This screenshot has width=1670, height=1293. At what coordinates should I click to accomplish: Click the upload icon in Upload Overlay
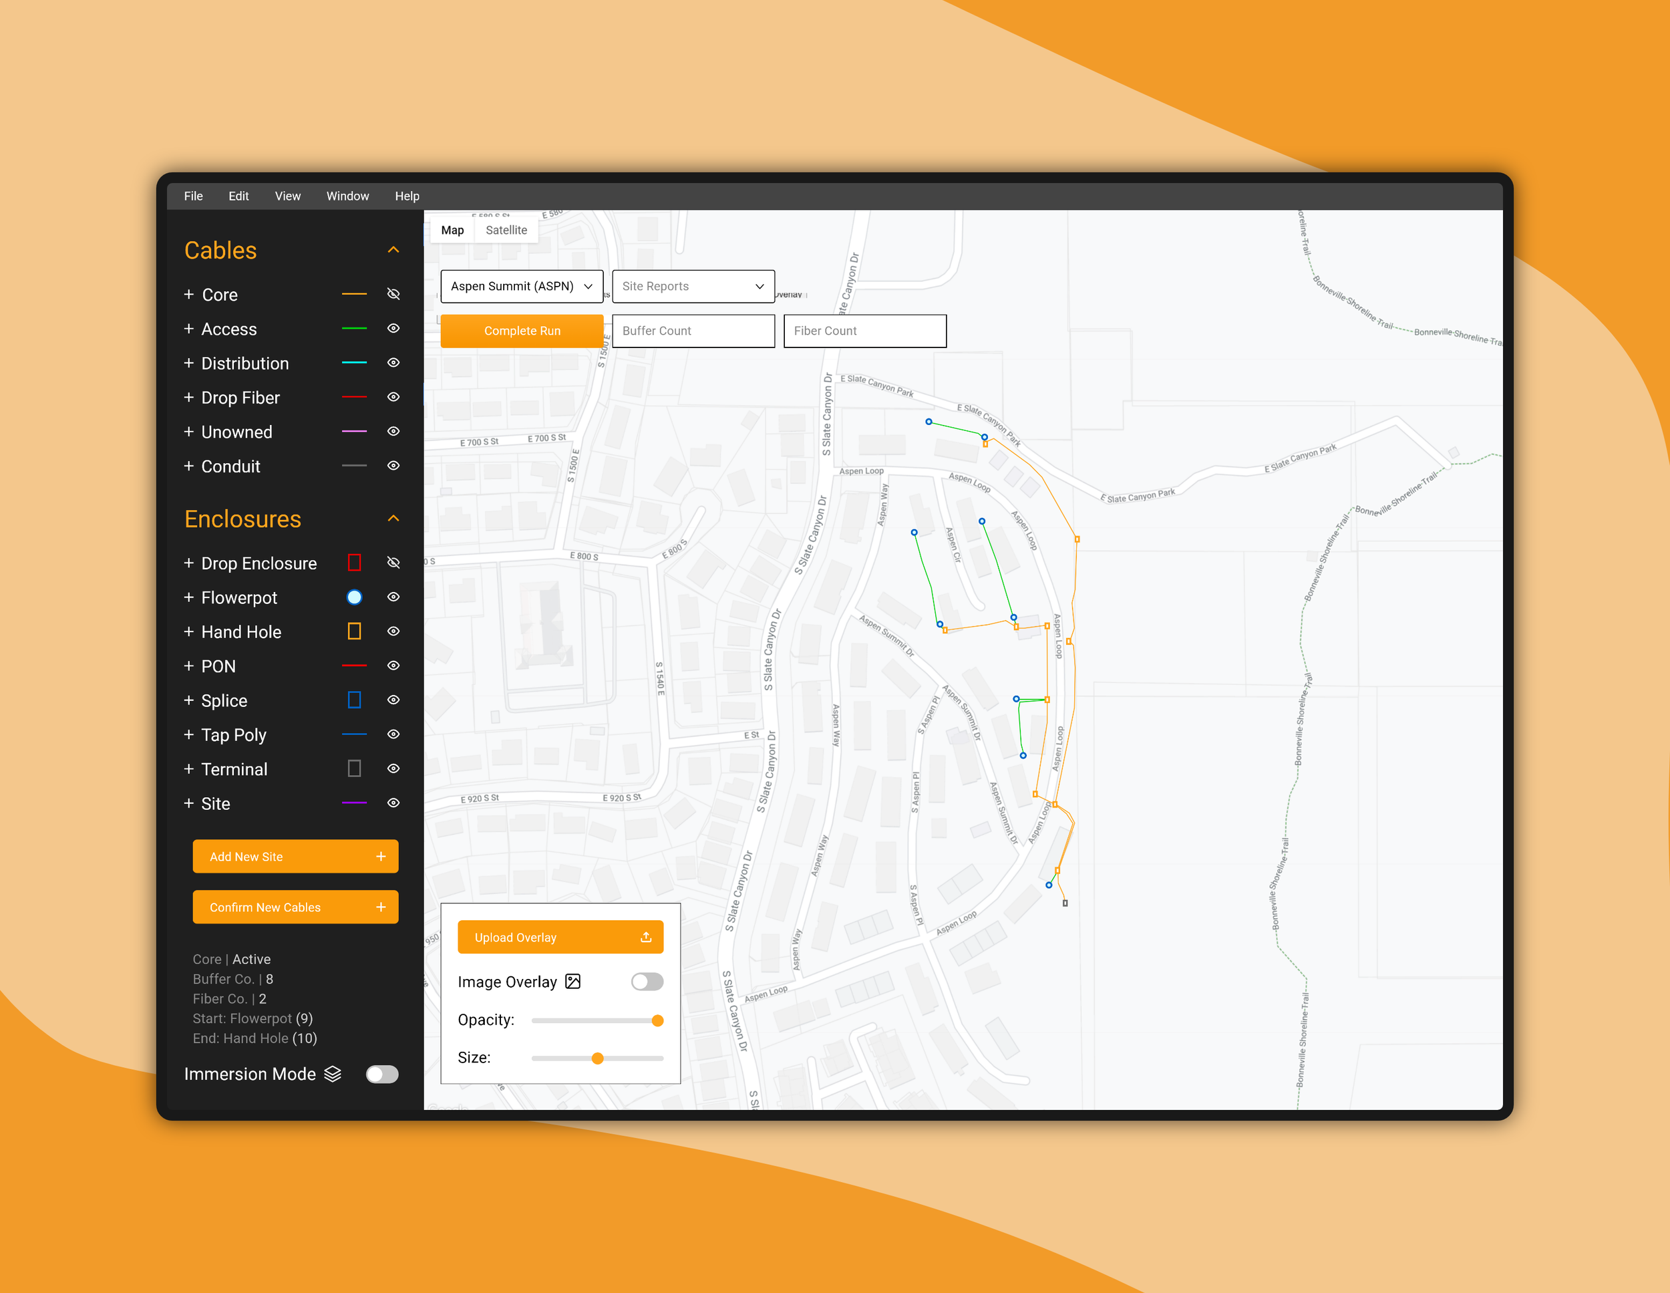tap(645, 938)
